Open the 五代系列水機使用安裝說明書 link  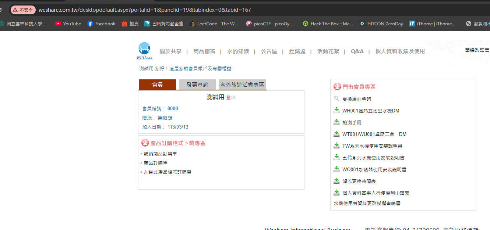pyautogui.click(x=373, y=158)
